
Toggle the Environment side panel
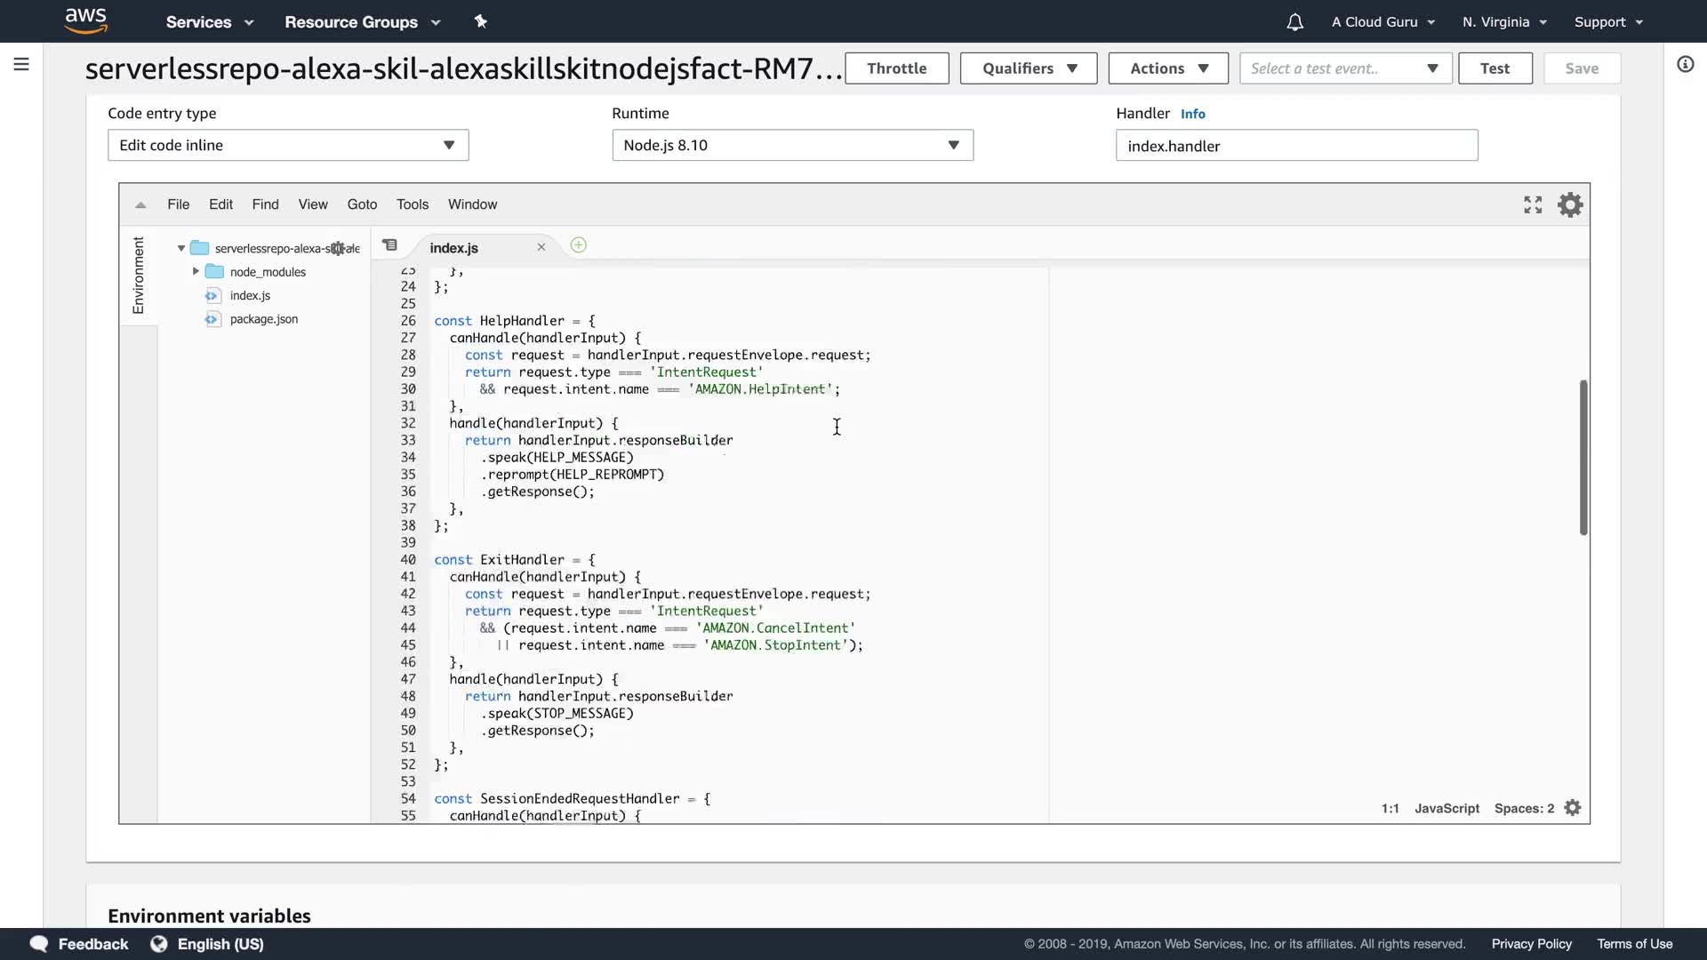[138, 276]
